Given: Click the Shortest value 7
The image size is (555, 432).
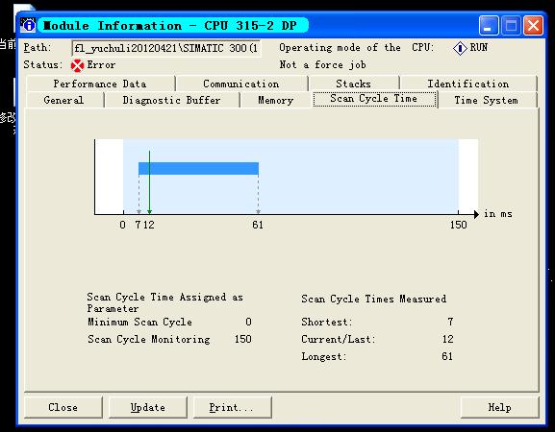Looking at the screenshot, I should pos(450,322).
